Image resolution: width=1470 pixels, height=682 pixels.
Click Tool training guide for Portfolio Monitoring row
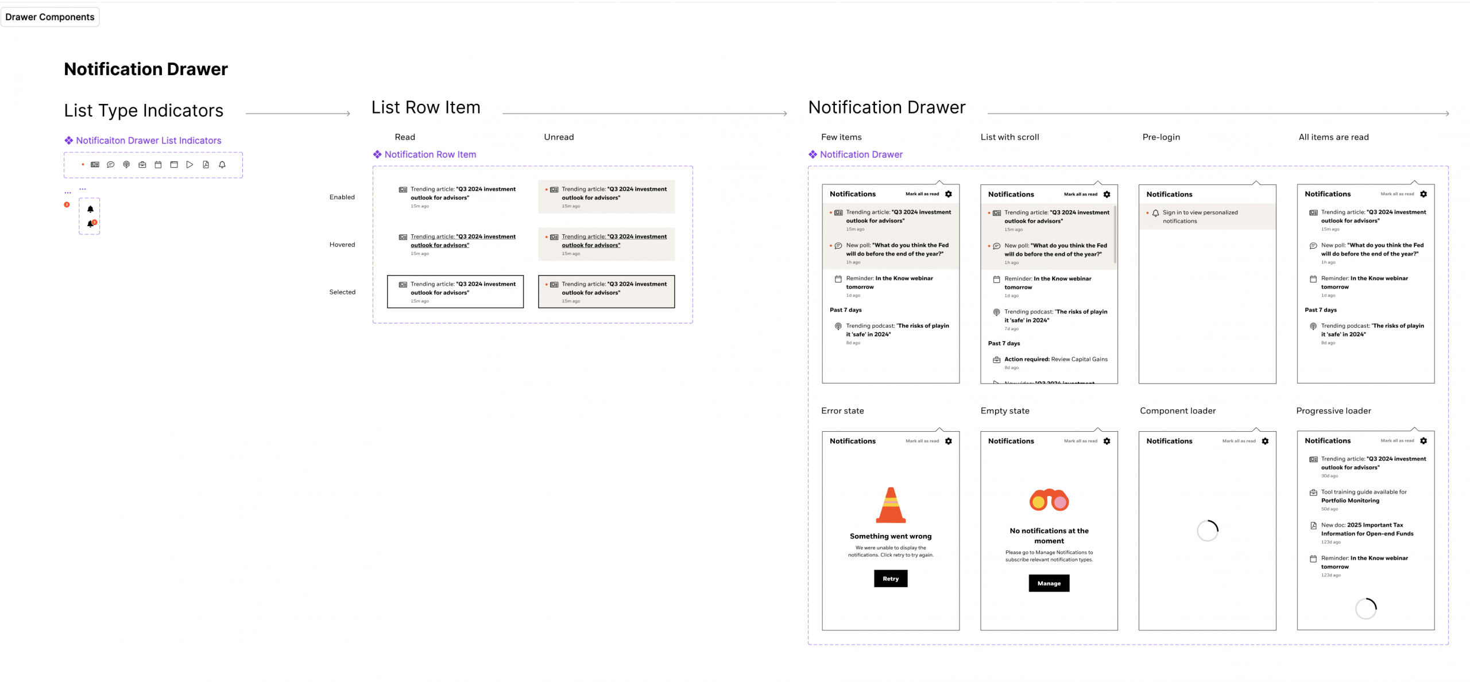[1366, 500]
